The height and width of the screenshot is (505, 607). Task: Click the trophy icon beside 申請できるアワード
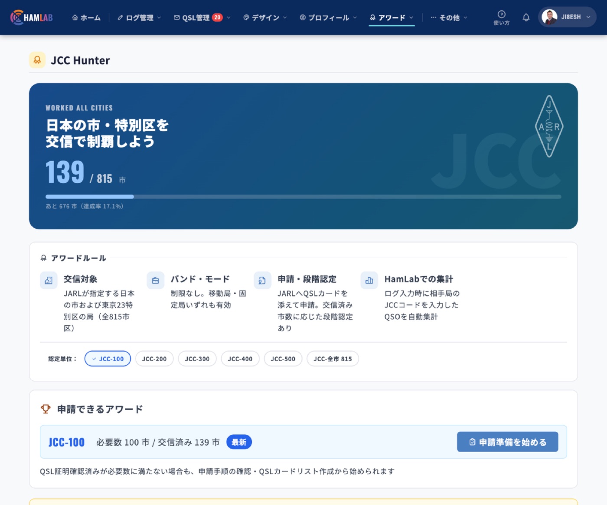pos(46,409)
